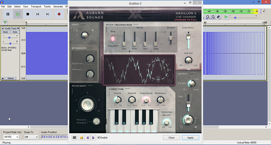Screen dimensions: 271x145
Task: Click the track Select button
Action: point(10,78)
